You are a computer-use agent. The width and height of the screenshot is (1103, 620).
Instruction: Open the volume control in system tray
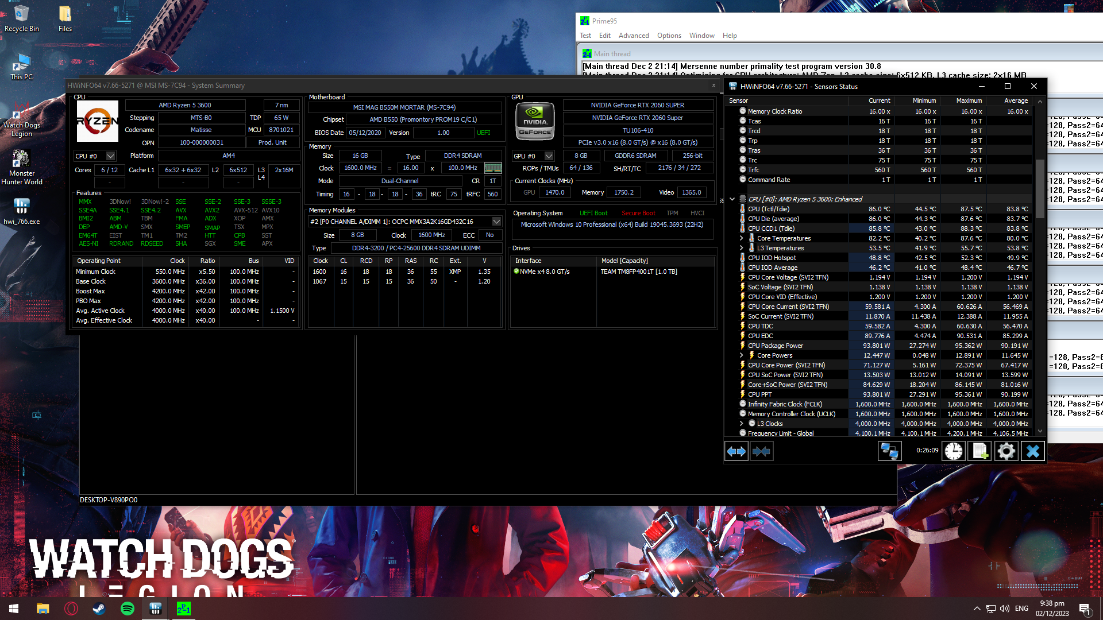coord(1005,609)
